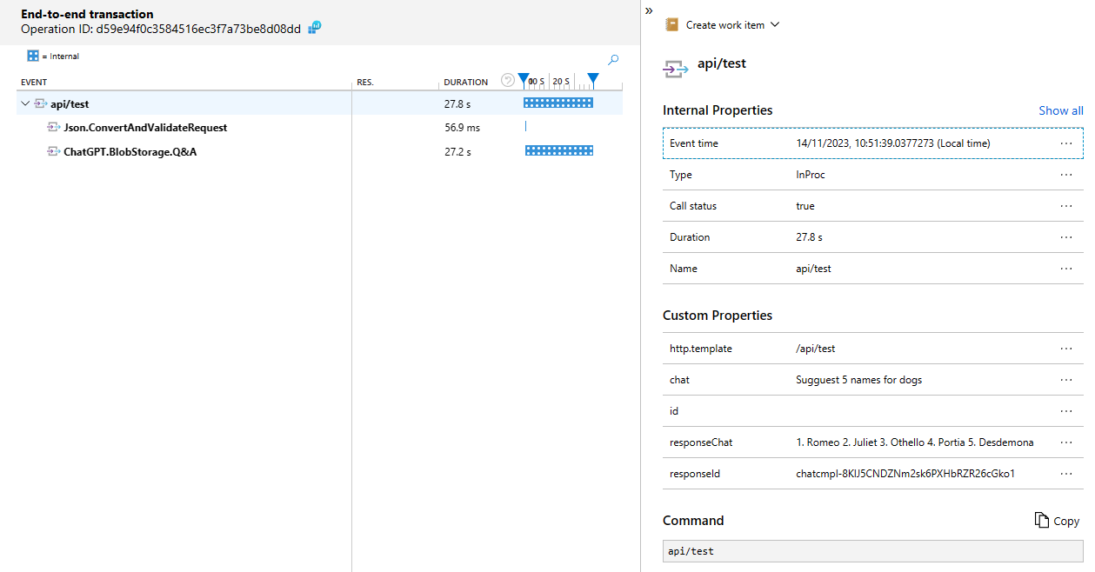
Task: Collapse the api/test tree node
Action: pyautogui.click(x=25, y=104)
